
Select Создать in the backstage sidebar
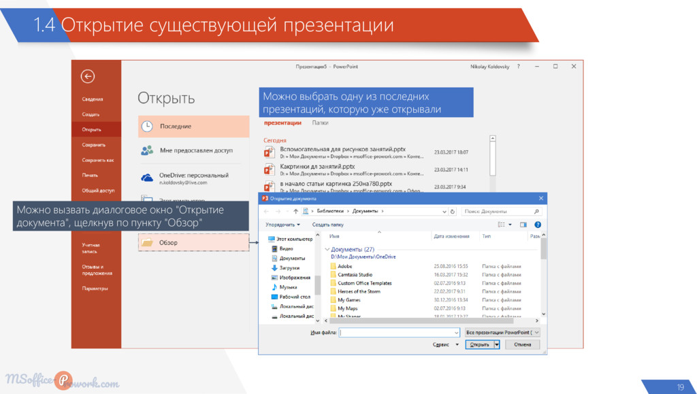point(91,114)
